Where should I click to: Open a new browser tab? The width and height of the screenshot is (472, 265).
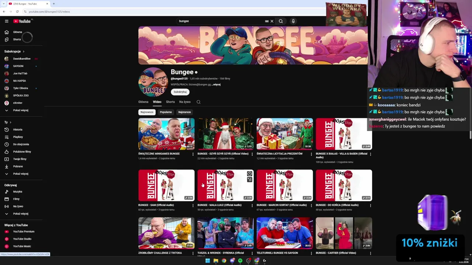pyautogui.click(x=54, y=4)
